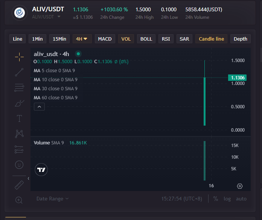Screen dimensions: 262x220
Task: Click the chart time 15:27:54 (UTC+8)
Action: coord(181,199)
